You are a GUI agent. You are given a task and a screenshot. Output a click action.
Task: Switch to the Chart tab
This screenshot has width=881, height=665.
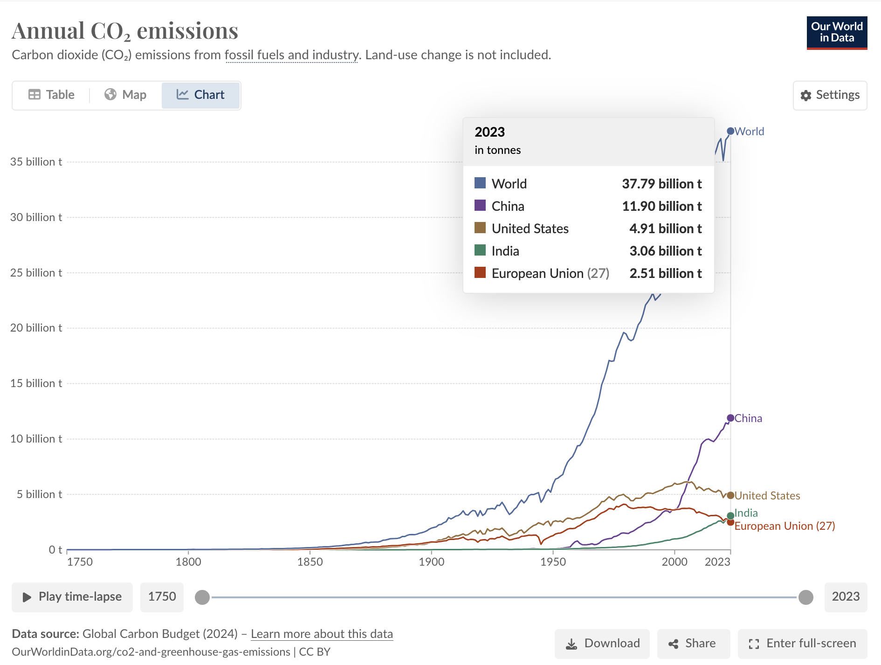pos(201,95)
